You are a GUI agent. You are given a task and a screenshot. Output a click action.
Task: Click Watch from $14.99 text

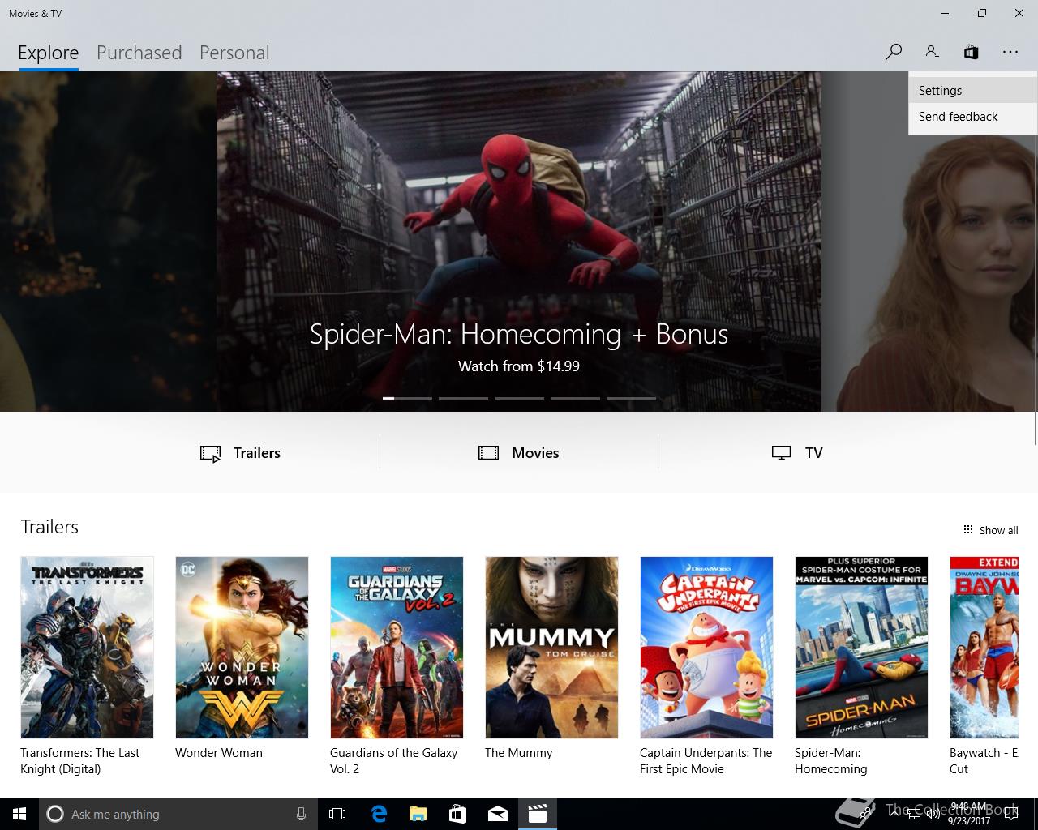[519, 366]
